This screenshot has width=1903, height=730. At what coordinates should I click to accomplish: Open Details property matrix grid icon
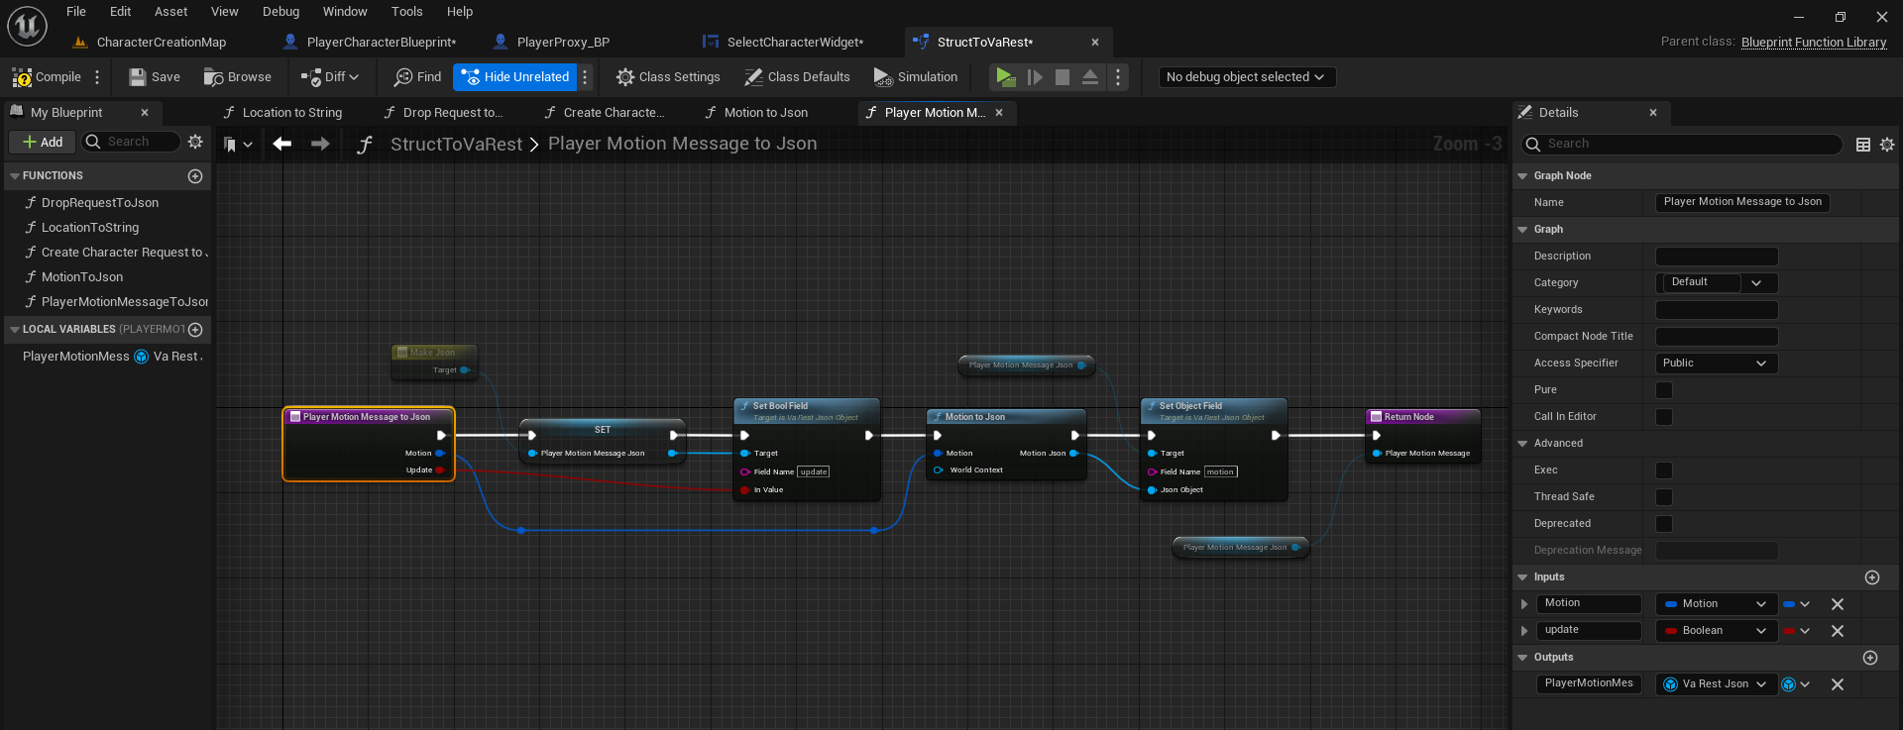1863,145
